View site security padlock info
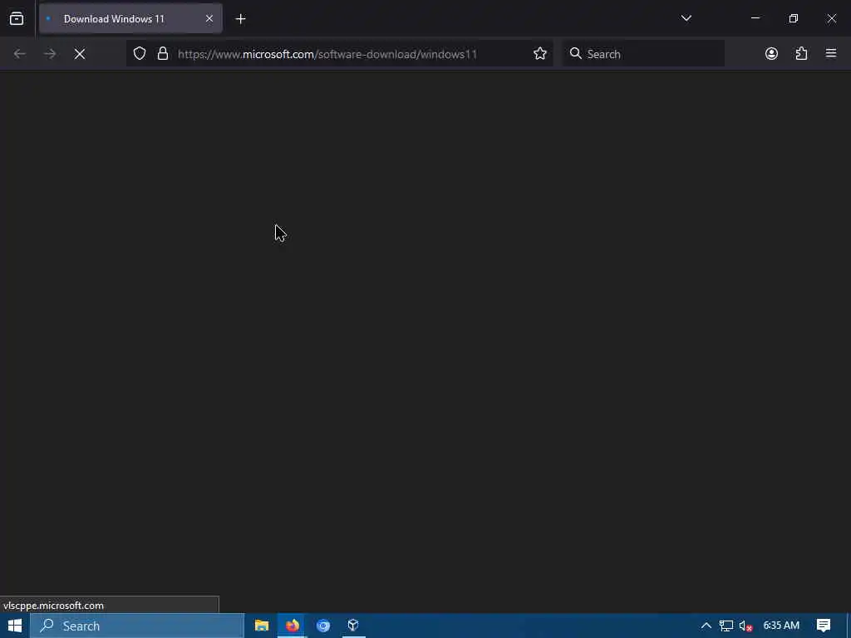The image size is (851, 638). pos(162,54)
